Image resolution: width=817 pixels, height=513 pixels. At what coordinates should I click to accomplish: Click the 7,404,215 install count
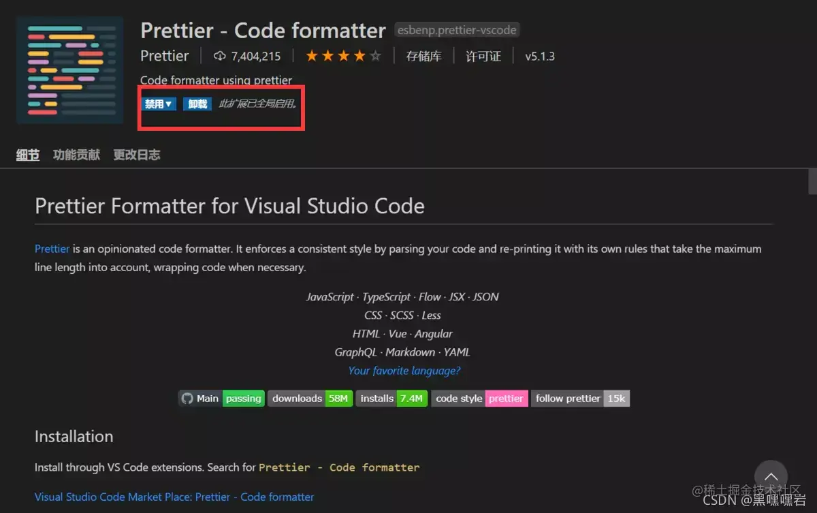click(x=256, y=57)
